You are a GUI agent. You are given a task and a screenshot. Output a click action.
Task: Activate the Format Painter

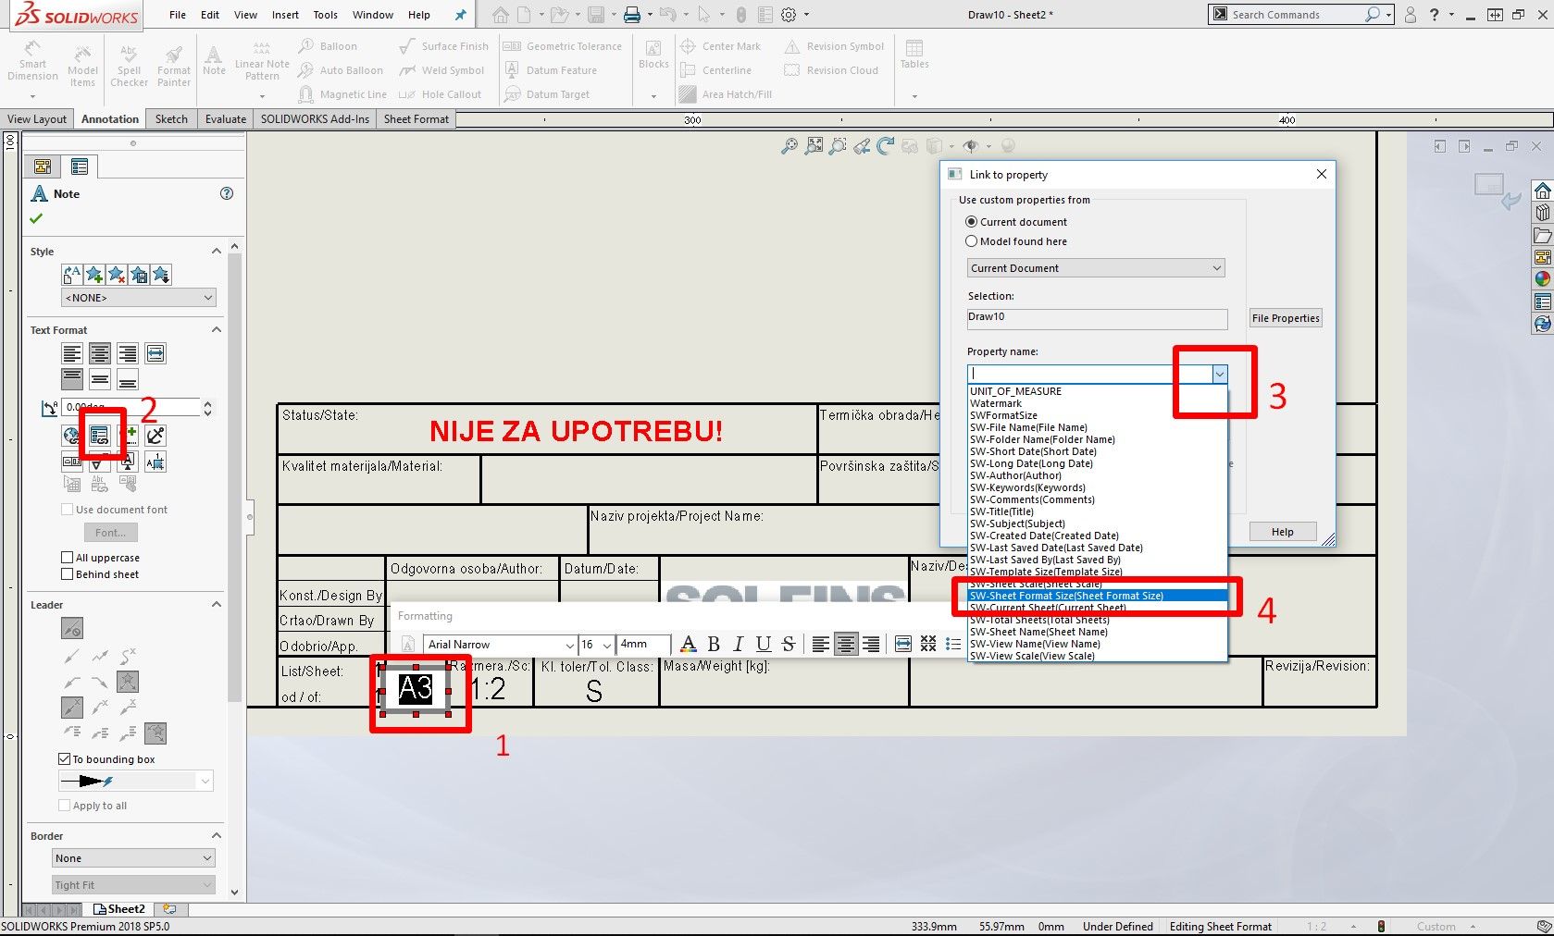173,63
